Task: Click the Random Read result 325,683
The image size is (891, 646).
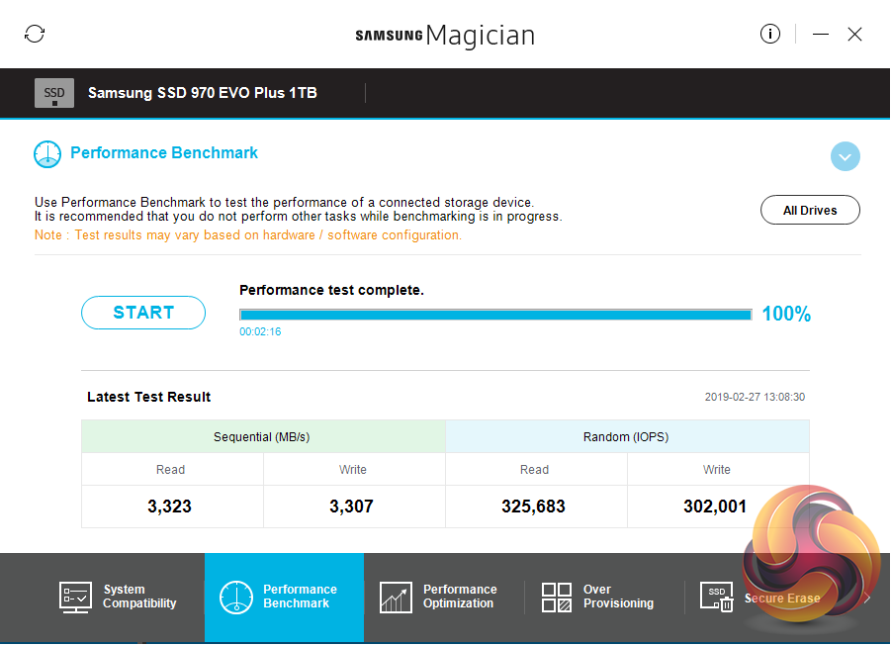Action: click(x=534, y=507)
